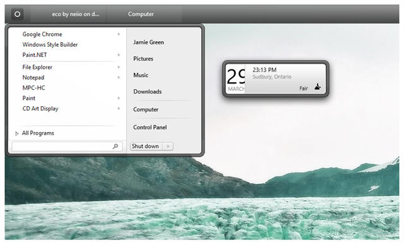Image resolution: width=404 pixels, height=244 pixels.
Task: Open File Explorer entry
Action: (37, 67)
